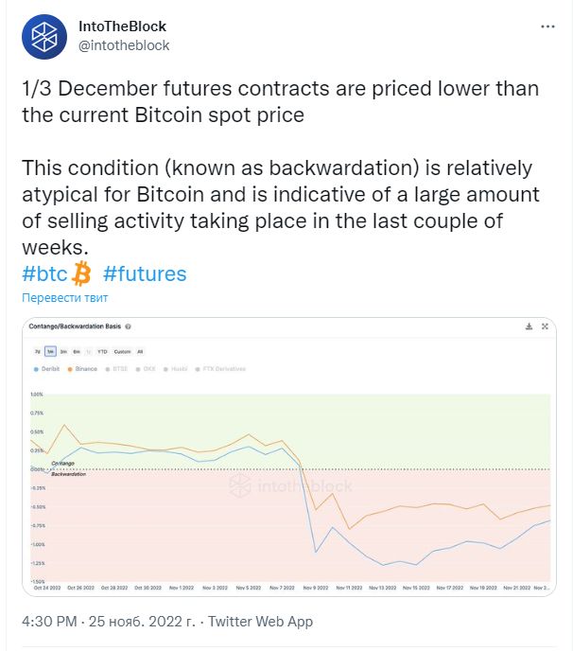This screenshot has height=651, width=573.
Task: Open the #futures hashtag link
Action: pos(145,274)
